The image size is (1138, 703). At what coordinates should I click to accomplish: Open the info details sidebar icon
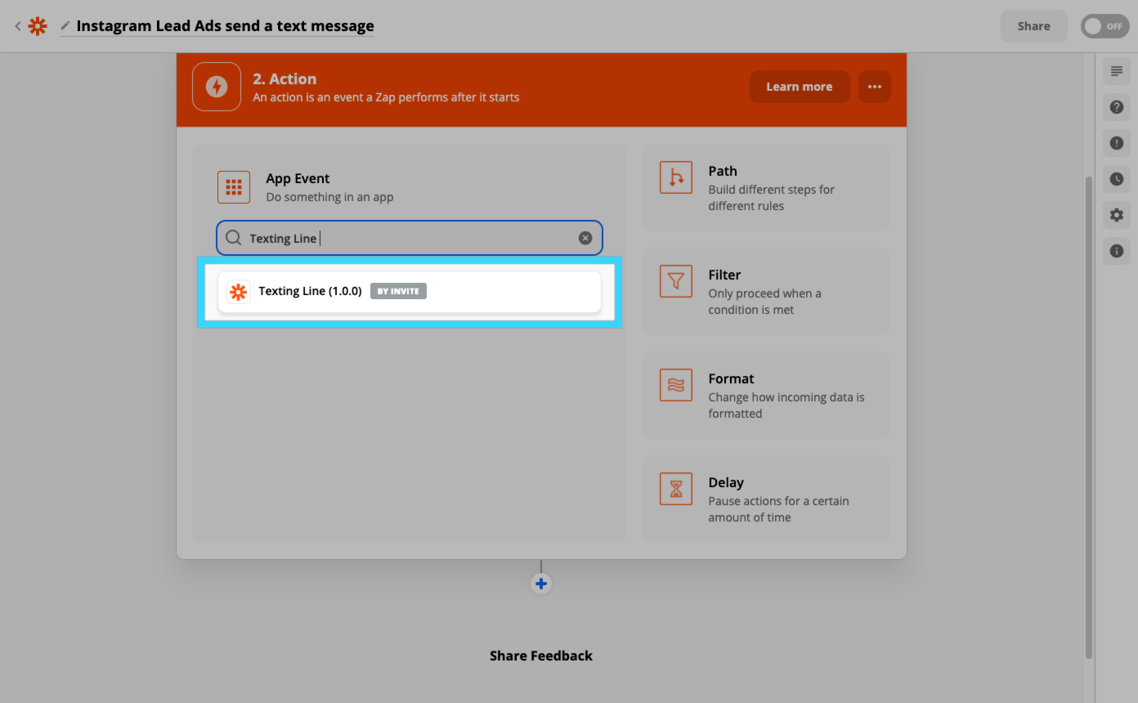1116,251
